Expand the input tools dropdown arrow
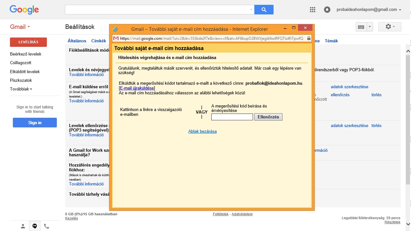411x231 pixels. pos(370,27)
